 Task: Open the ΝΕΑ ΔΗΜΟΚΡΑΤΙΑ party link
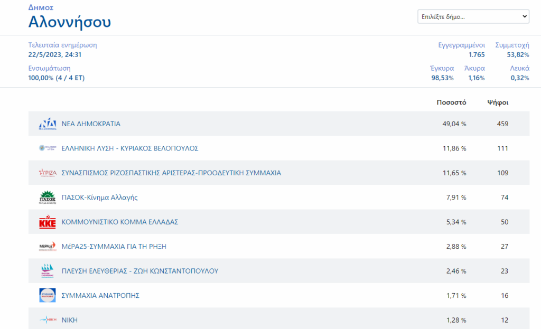(x=91, y=124)
